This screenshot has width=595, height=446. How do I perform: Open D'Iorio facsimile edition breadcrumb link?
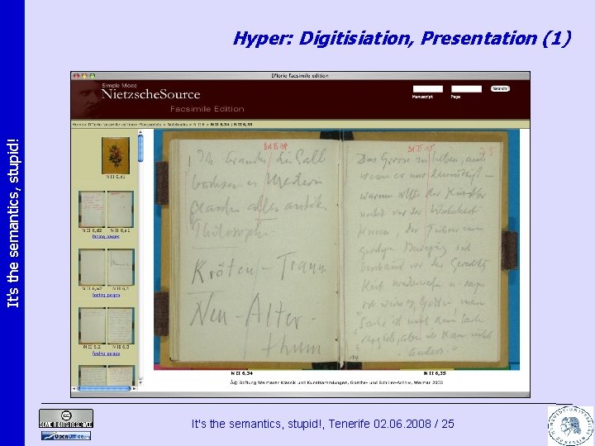pyautogui.click(x=112, y=125)
